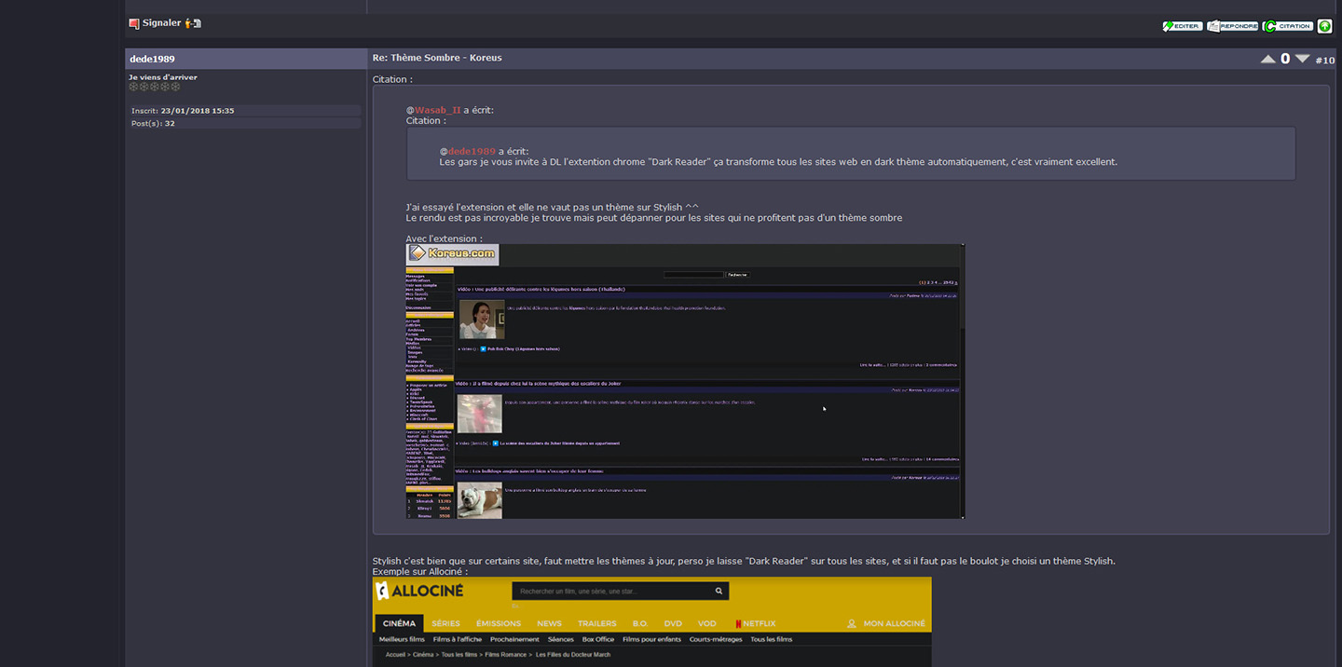Screen dimensions: 1342x667
Task: Click the @Wasab_II username in the quote
Action: coord(437,110)
